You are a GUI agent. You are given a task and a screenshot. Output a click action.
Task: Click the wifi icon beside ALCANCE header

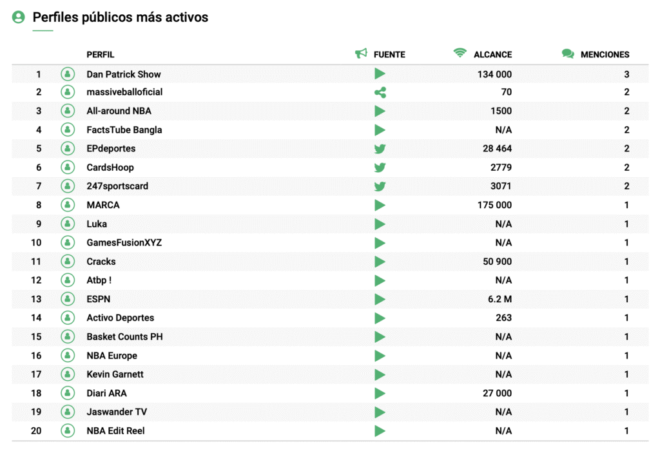click(460, 54)
